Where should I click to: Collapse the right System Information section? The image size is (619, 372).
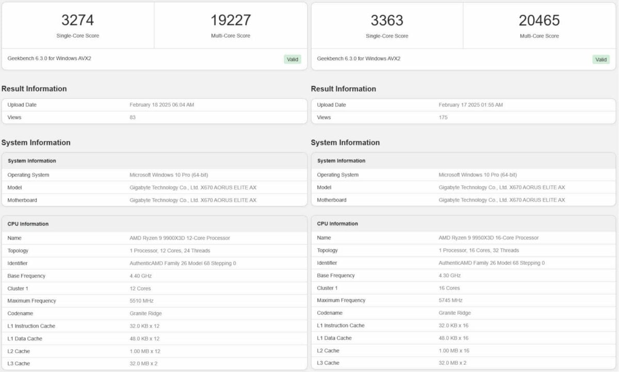click(x=341, y=160)
